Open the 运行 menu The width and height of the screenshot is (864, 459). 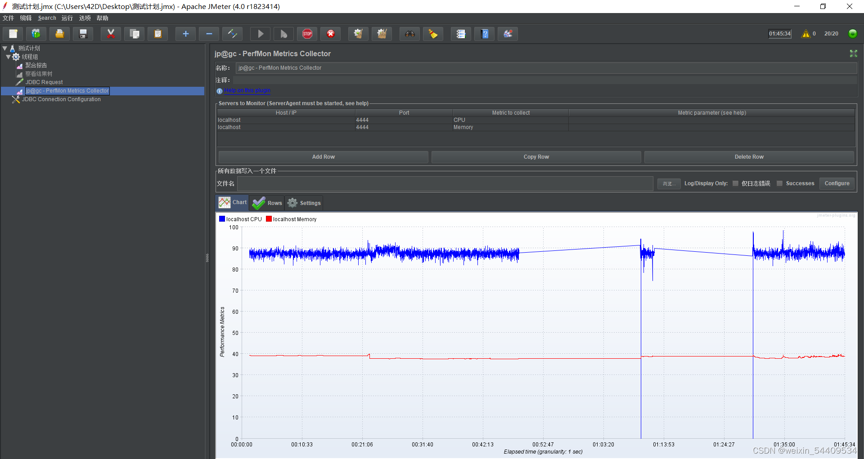67,18
